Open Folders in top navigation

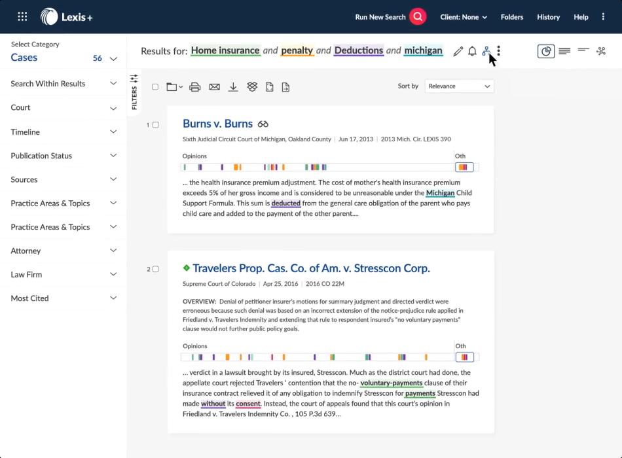click(512, 17)
